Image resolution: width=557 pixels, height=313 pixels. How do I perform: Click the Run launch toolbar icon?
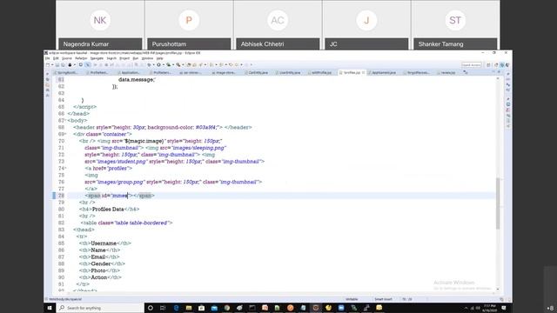pyautogui.click(x=158, y=65)
